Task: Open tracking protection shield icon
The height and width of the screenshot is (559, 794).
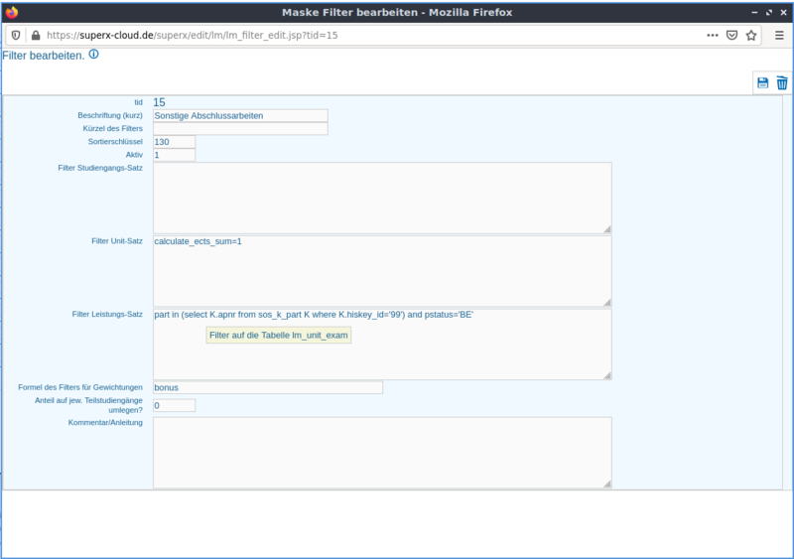Action: [x=16, y=35]
